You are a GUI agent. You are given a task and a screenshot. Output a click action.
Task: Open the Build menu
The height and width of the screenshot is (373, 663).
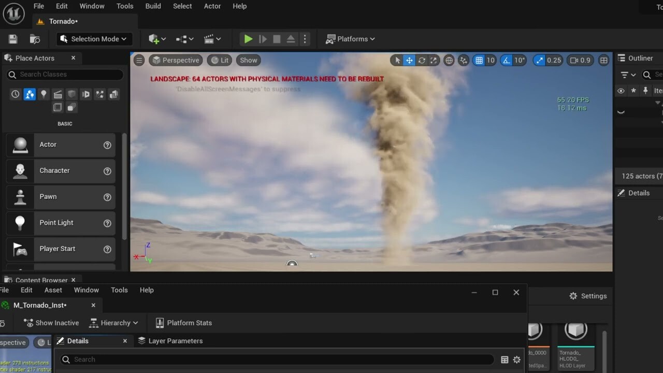153,6
